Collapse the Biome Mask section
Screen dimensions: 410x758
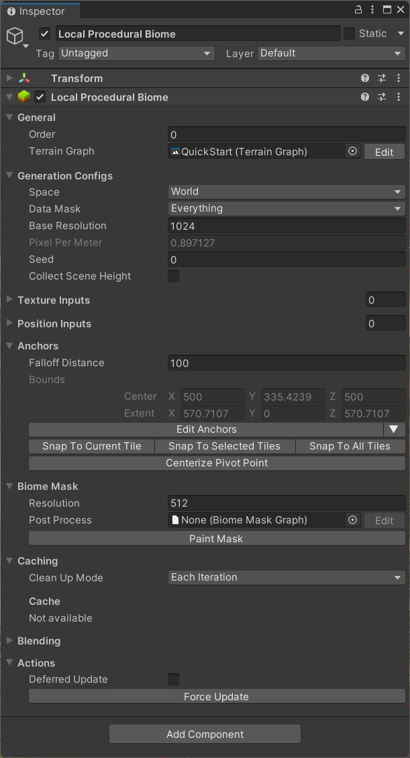click(x=9, y=486)
